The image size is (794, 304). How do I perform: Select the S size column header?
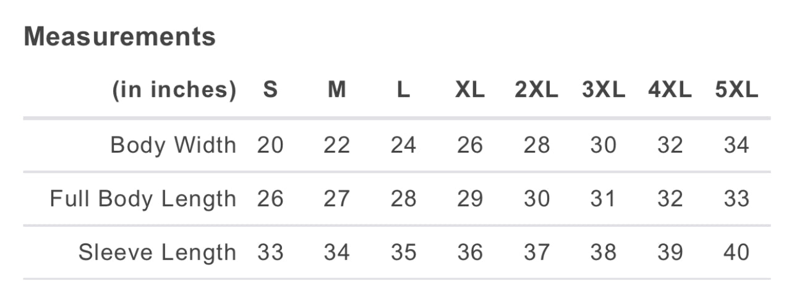(x=270, y=91)
